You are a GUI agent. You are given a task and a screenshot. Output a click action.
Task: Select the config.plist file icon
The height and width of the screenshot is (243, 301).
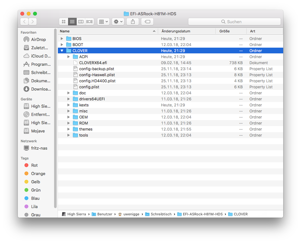(75, 87)
